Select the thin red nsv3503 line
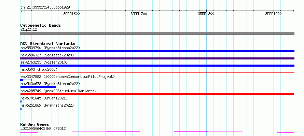 tap(157, 72)
